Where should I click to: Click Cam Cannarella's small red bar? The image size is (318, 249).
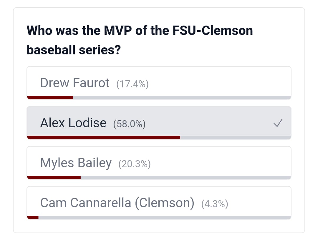(33, 217)
